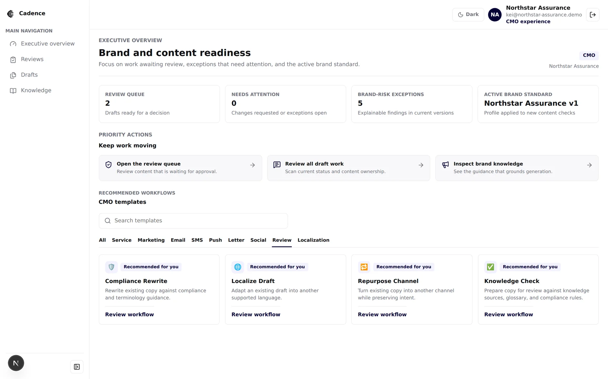The height and width of the screenshot is (379, 608).
Task: Click the arrow on Review all draft work
Action: [x=421, y=165]
